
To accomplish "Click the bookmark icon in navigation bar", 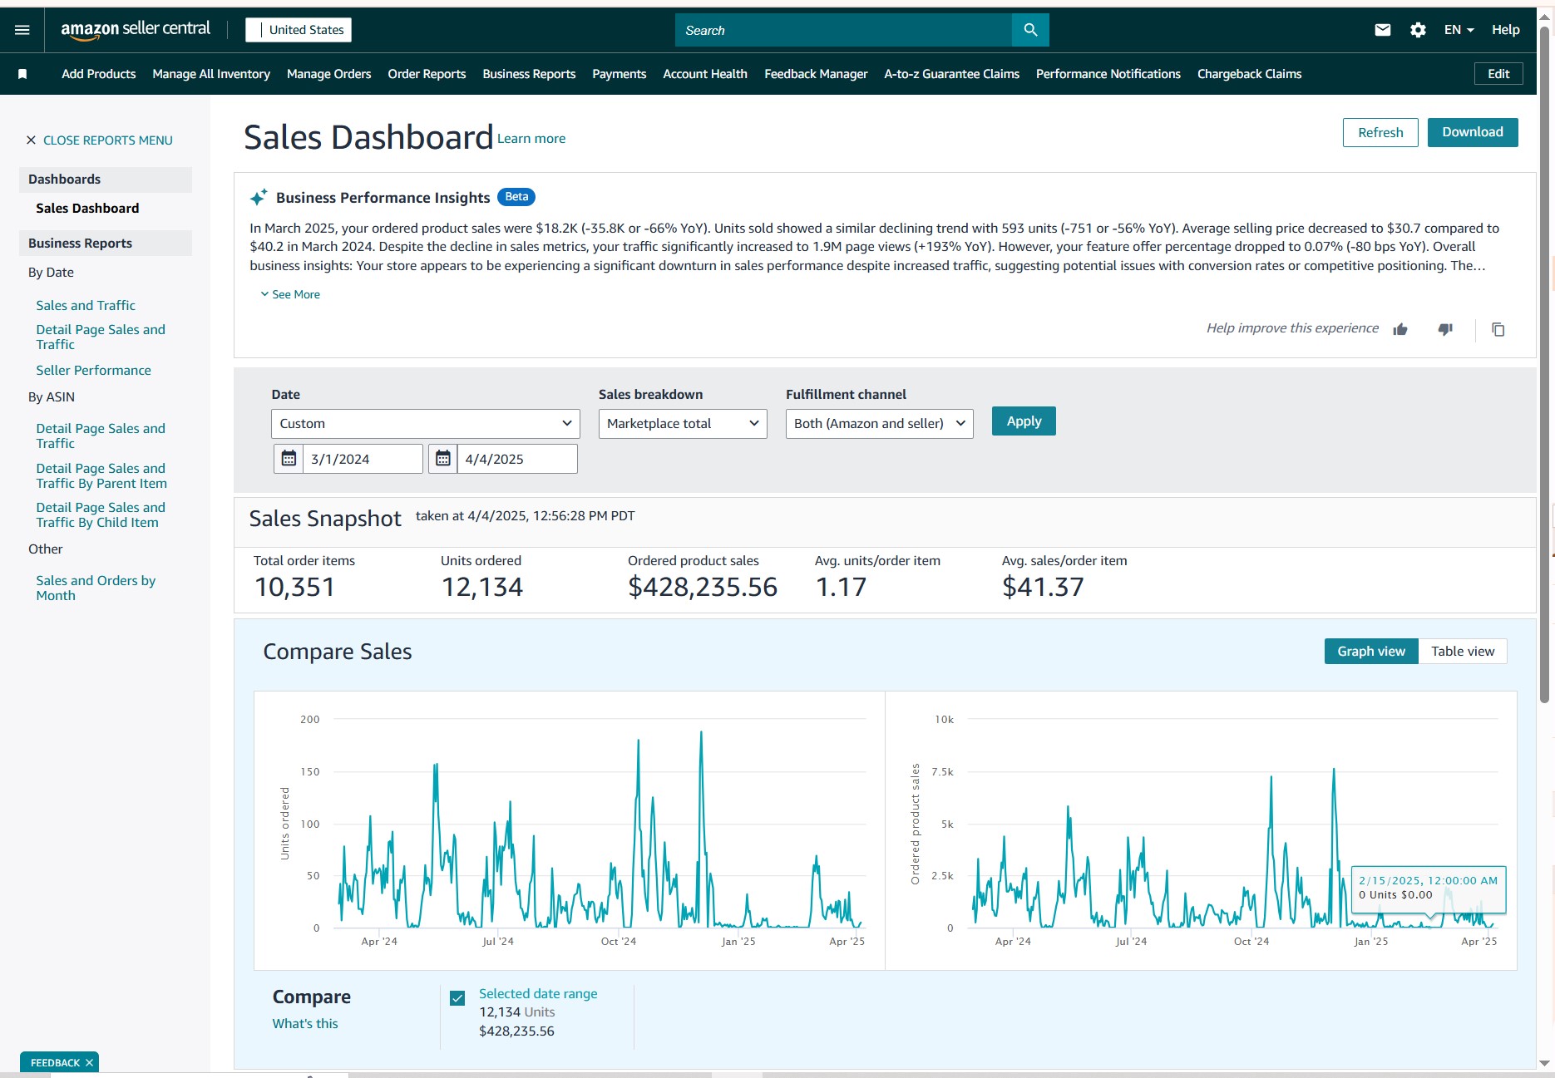I will tap(22, 74).
